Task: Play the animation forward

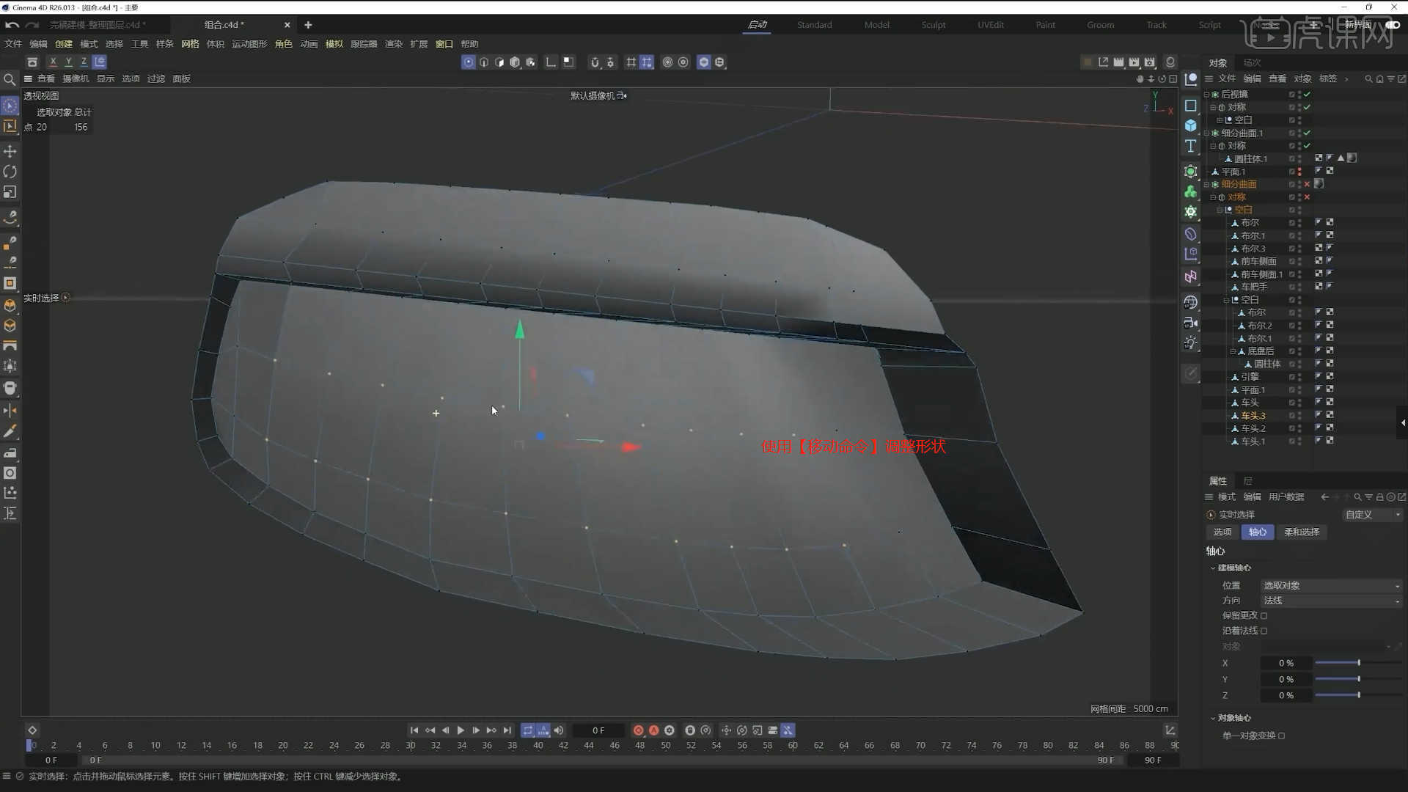Action: [x=461, y=730]
